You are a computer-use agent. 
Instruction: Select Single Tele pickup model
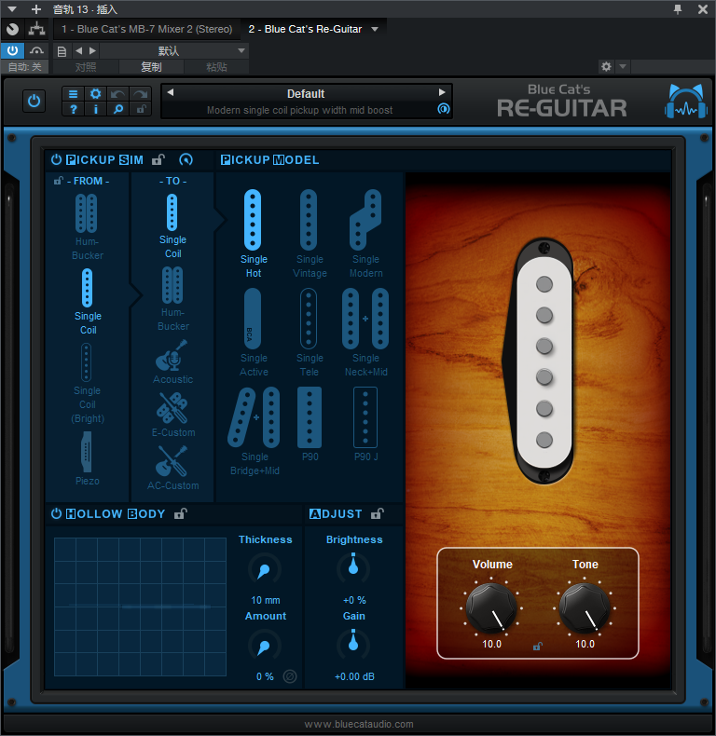310,333
